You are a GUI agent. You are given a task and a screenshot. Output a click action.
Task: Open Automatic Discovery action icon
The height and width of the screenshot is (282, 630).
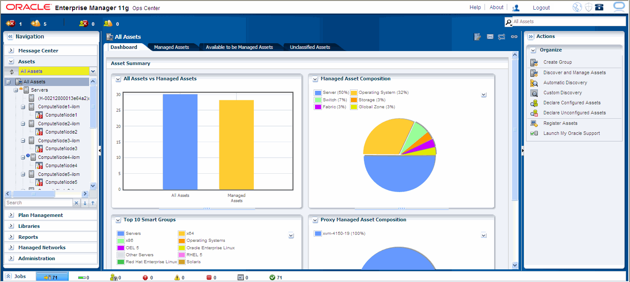[x=534, y=83]
